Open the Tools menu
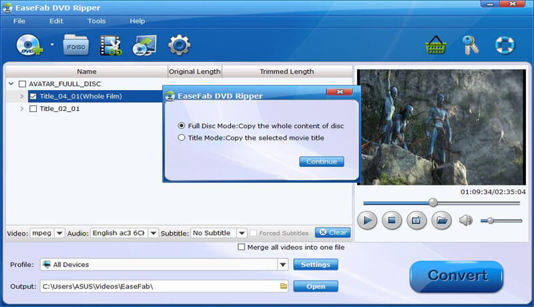The height and width of the screenshot is (307, 534). [96, 21]
